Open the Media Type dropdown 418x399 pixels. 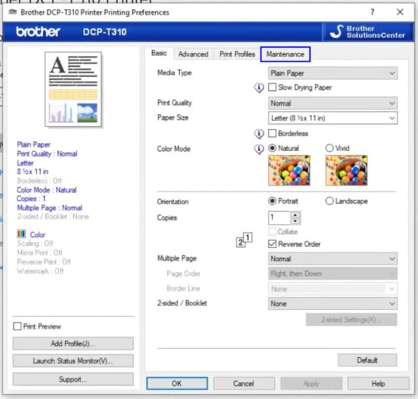(333, 73)
